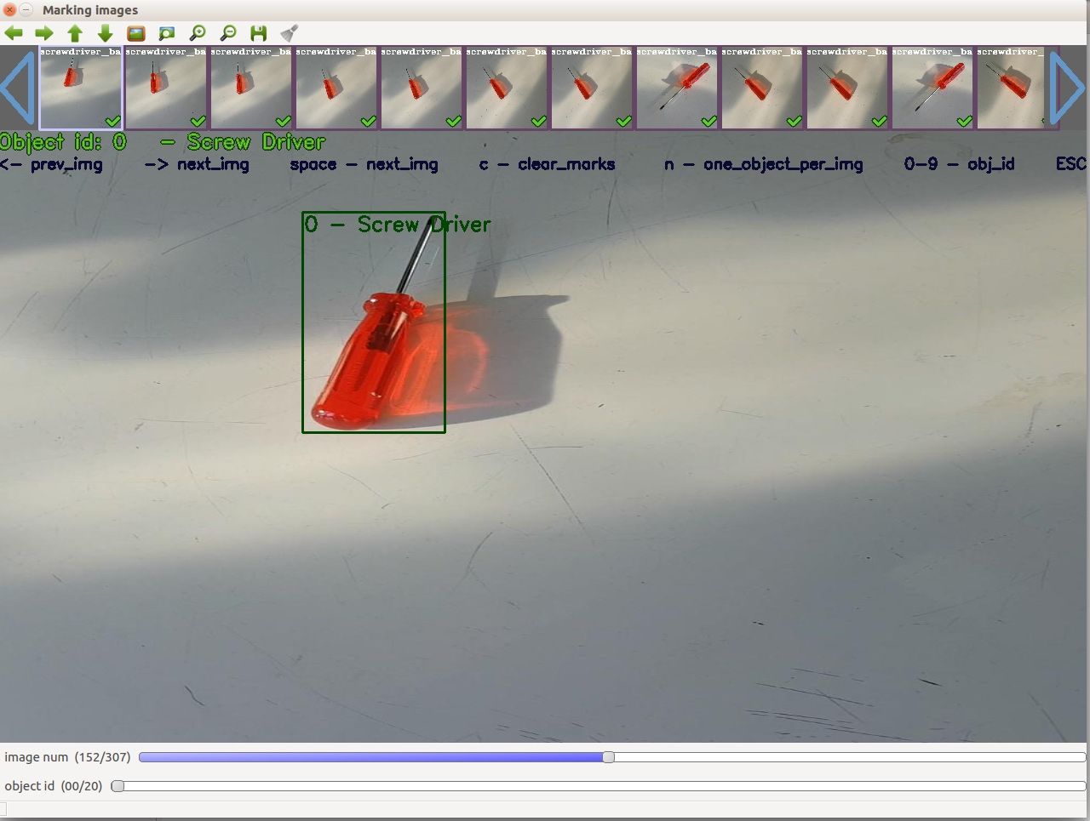
Task: Click the '0-9 - obj_id' hint text
Action: click(x=960, y=164)
